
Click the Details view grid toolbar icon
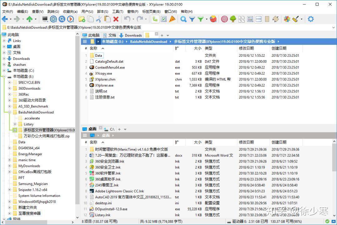pyautogui.click(x=250, y=19)
